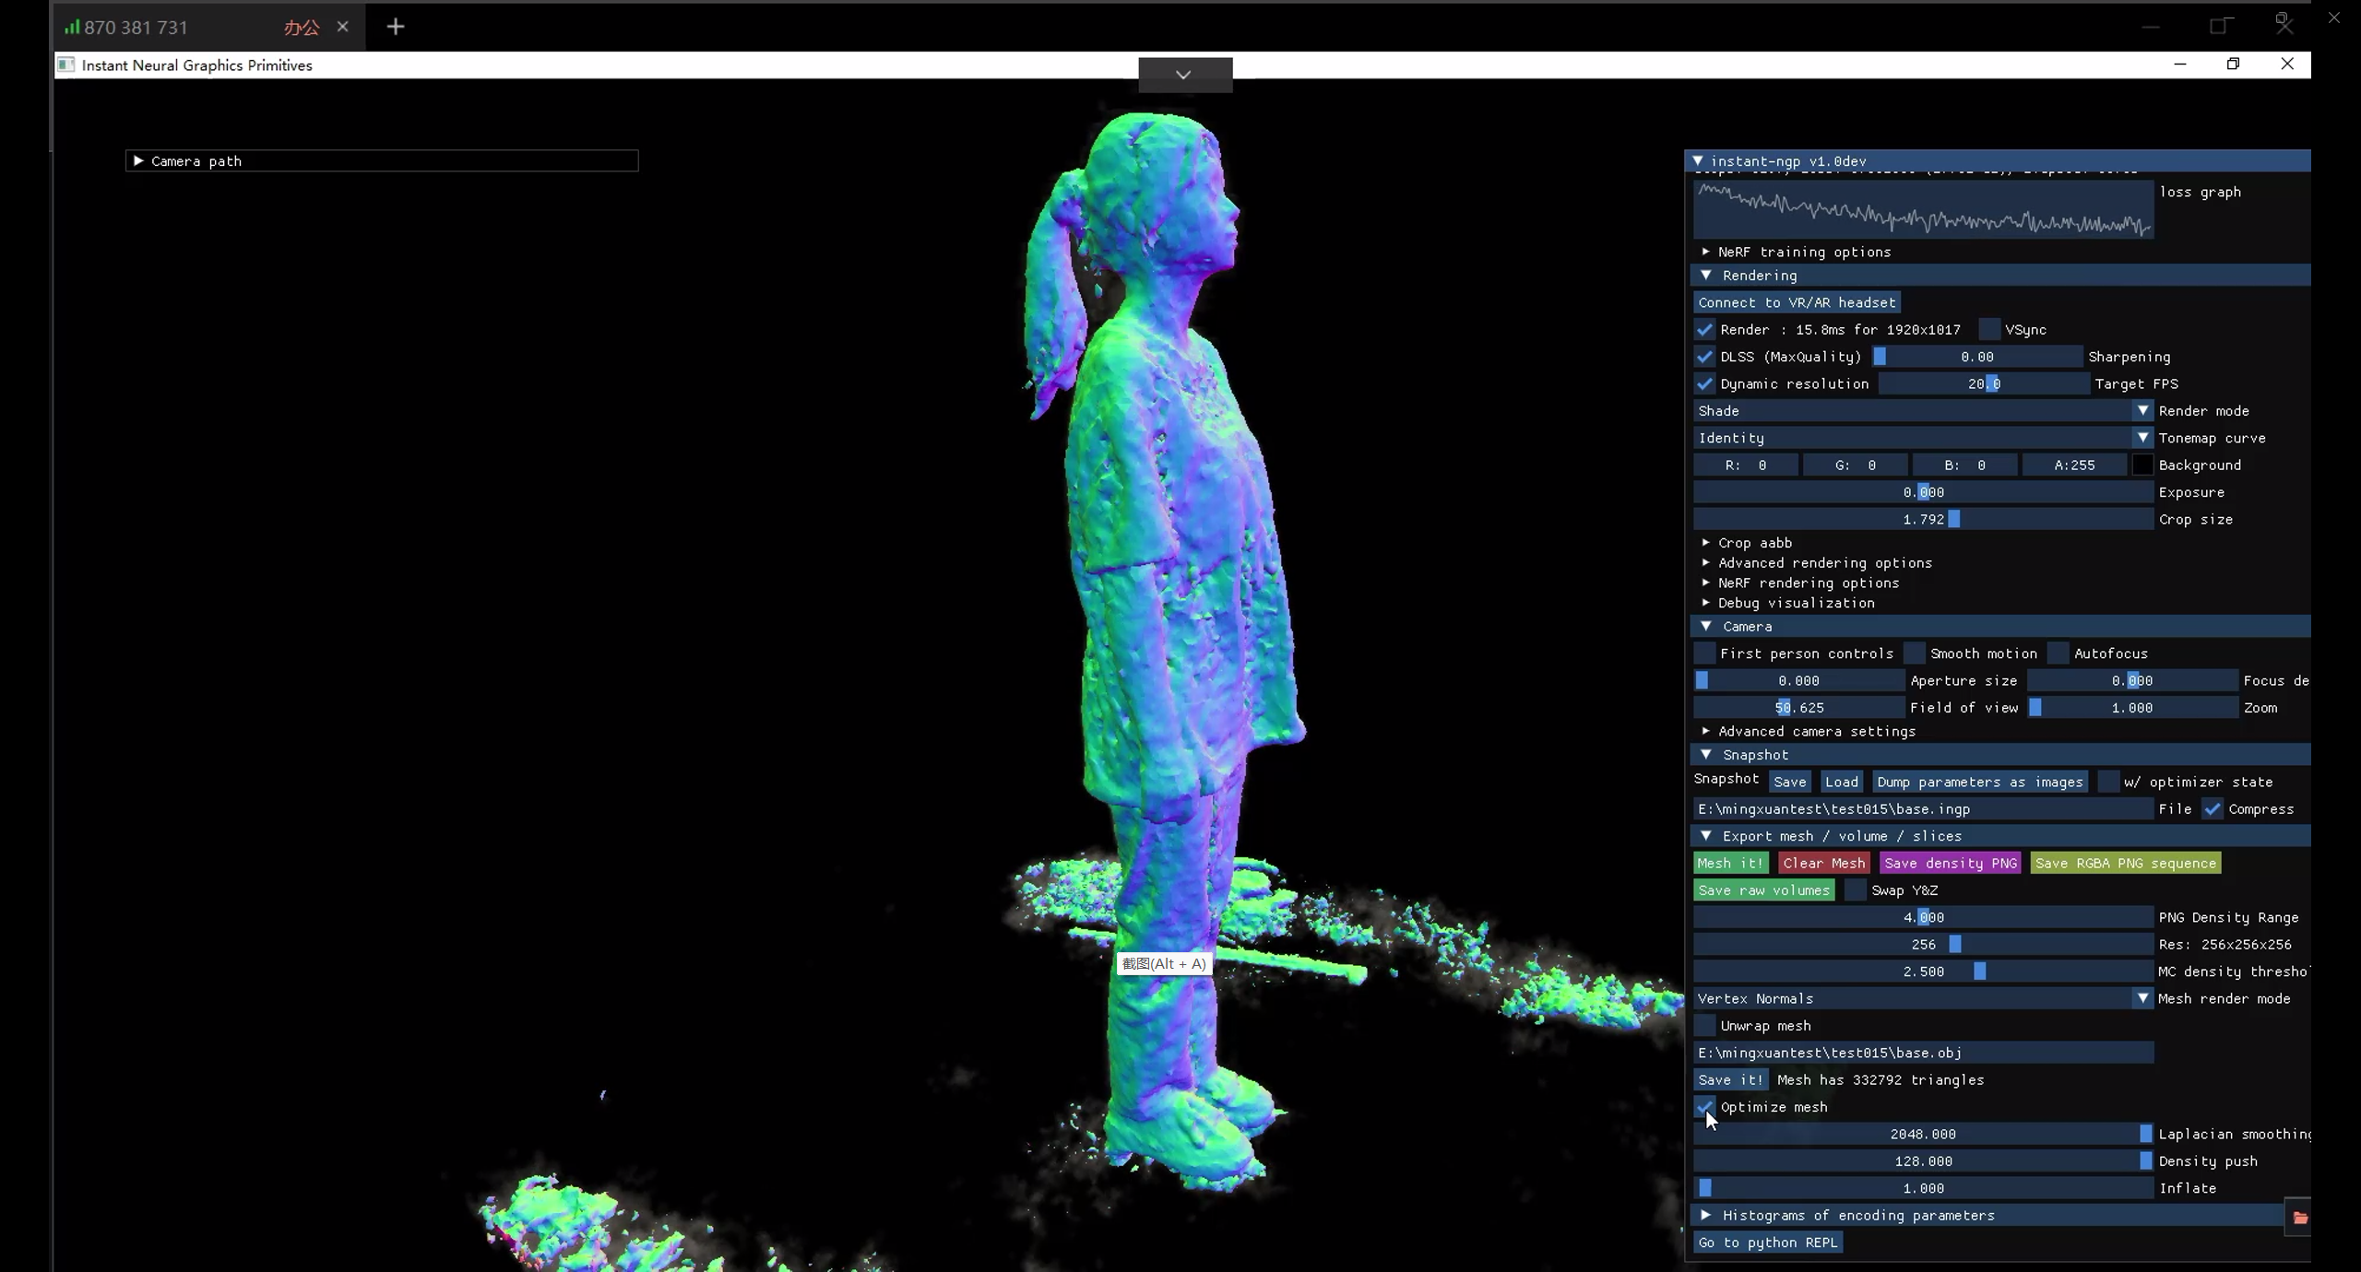Click the dropdown chevron at top center
2361x1272 pixels.
pyautogui.click(x=1184, y=75)
